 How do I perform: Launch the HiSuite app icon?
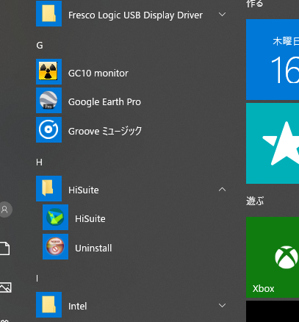55,218
